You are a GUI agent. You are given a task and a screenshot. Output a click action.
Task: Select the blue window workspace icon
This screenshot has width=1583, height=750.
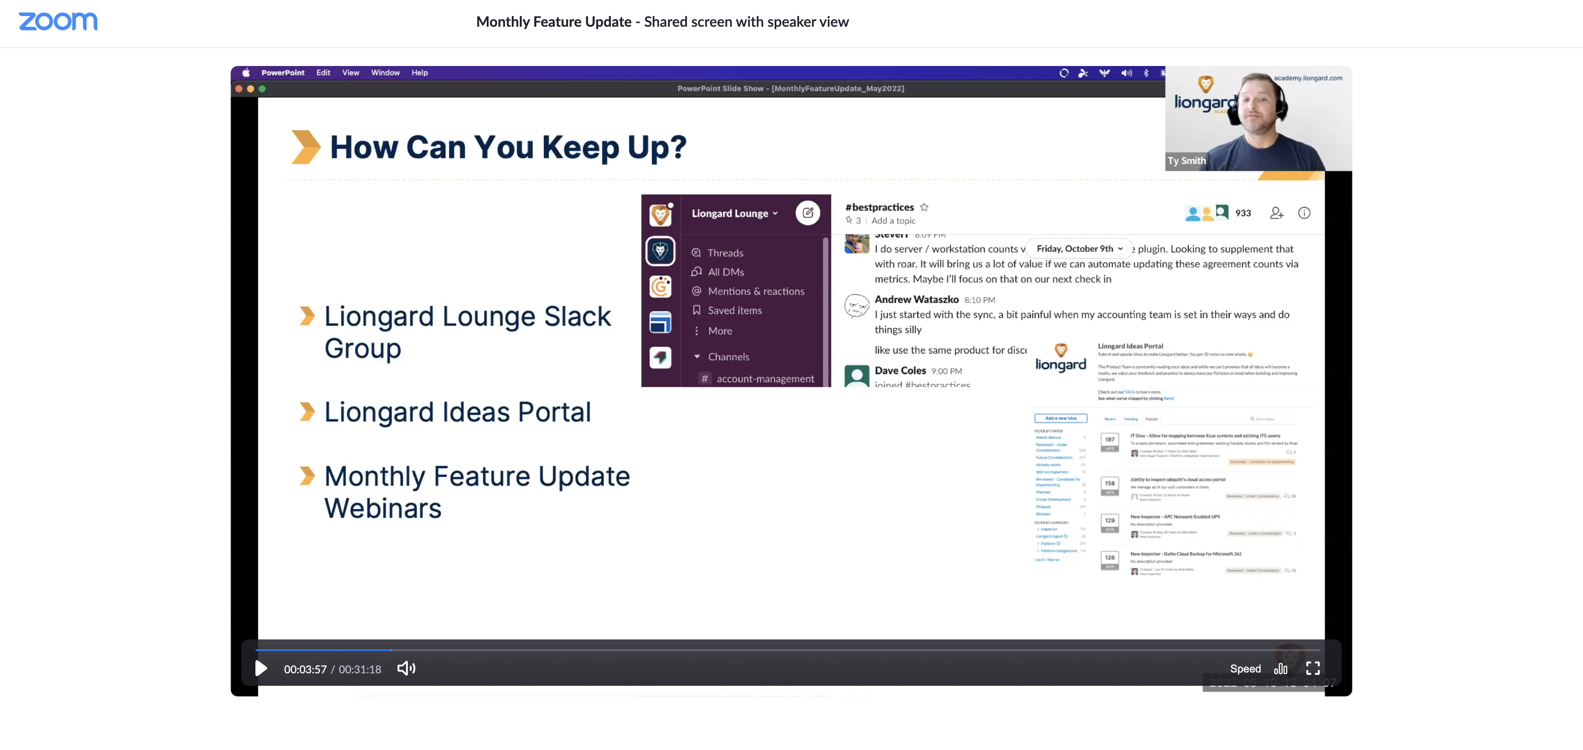[661, 322]
